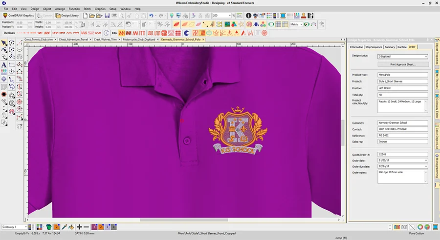
Task: Open the Colorway 1 dropdown
Action: coord(26,227)
